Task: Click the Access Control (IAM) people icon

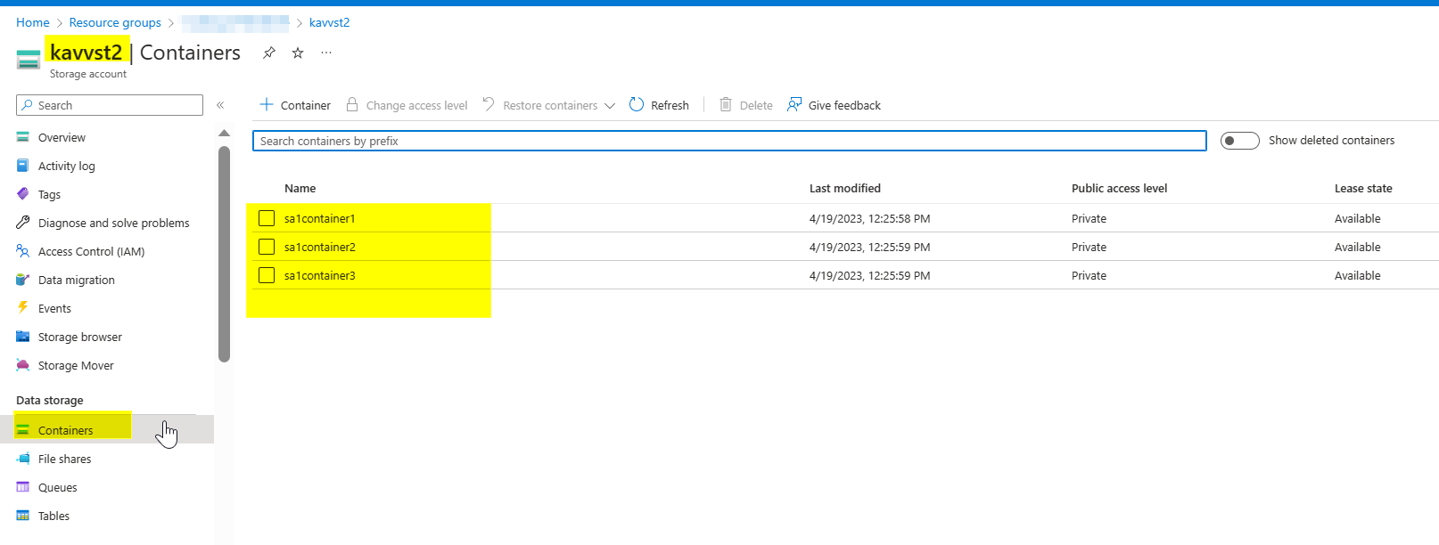Action: coord(23,251)
